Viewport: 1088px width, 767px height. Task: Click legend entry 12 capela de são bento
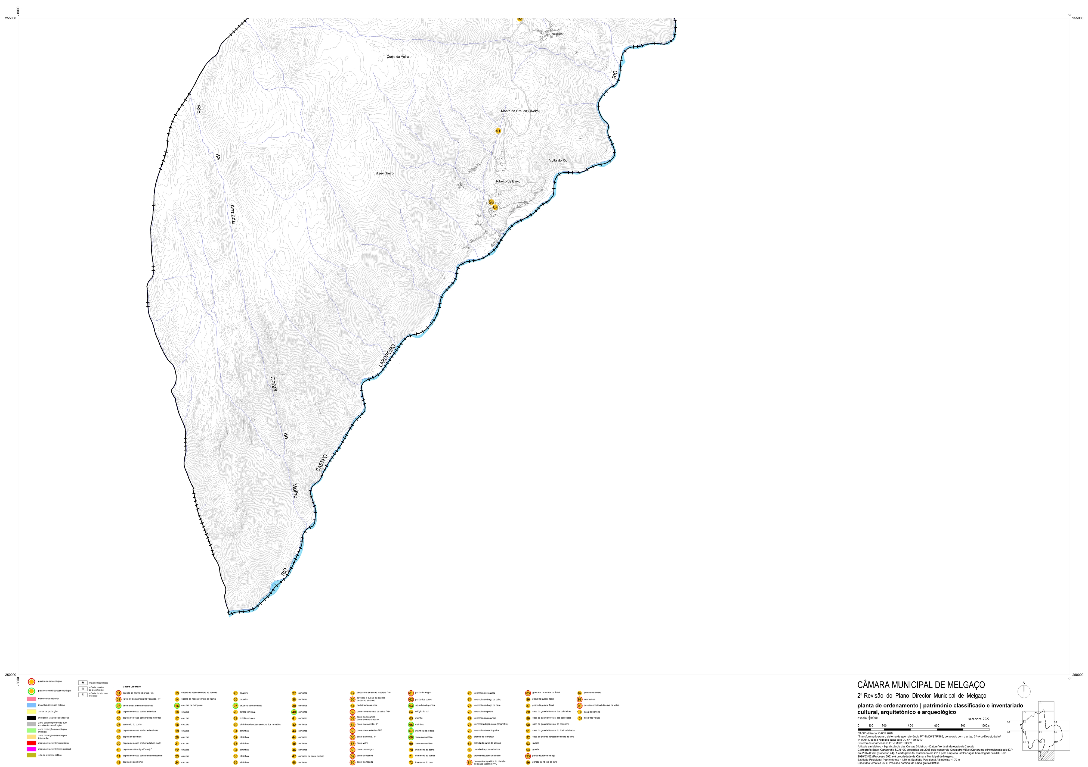129,762
